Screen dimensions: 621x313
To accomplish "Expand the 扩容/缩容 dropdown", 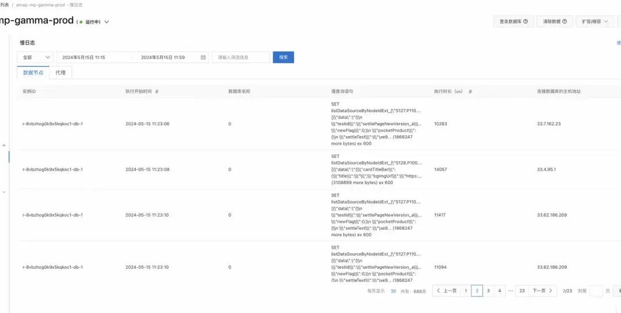I will [595, 22].
